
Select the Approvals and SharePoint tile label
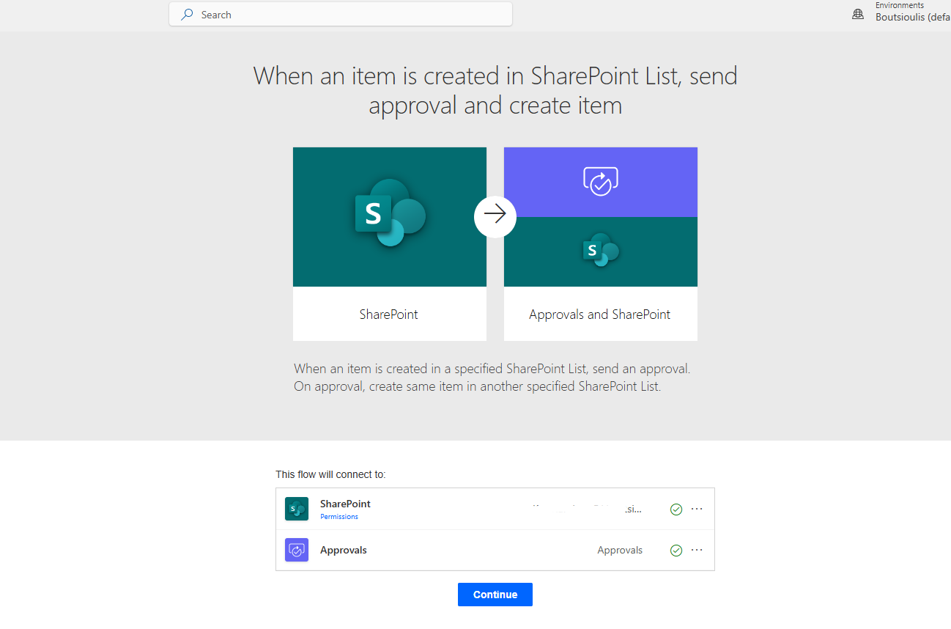point(600,314)
